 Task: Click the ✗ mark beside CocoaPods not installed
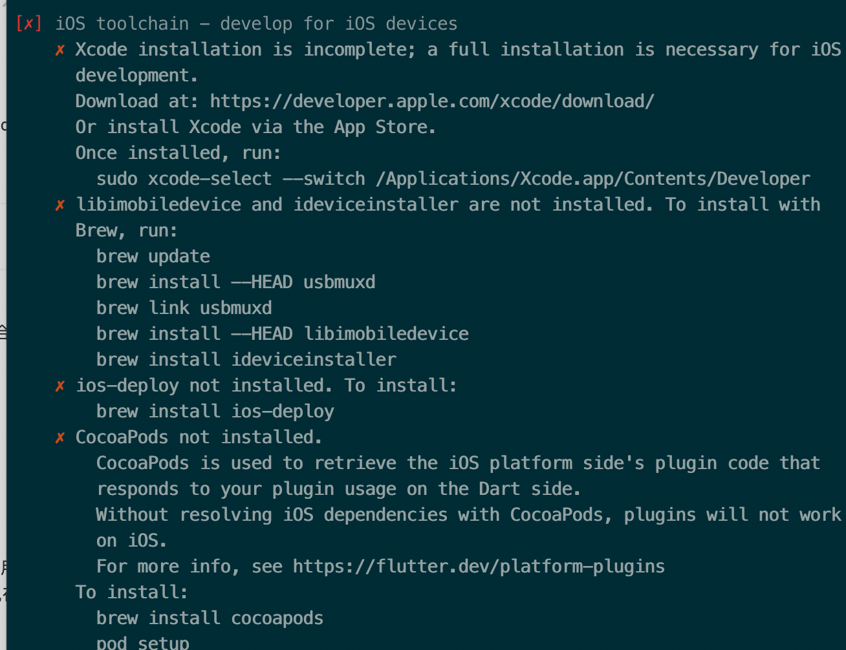tap(60, 437)
